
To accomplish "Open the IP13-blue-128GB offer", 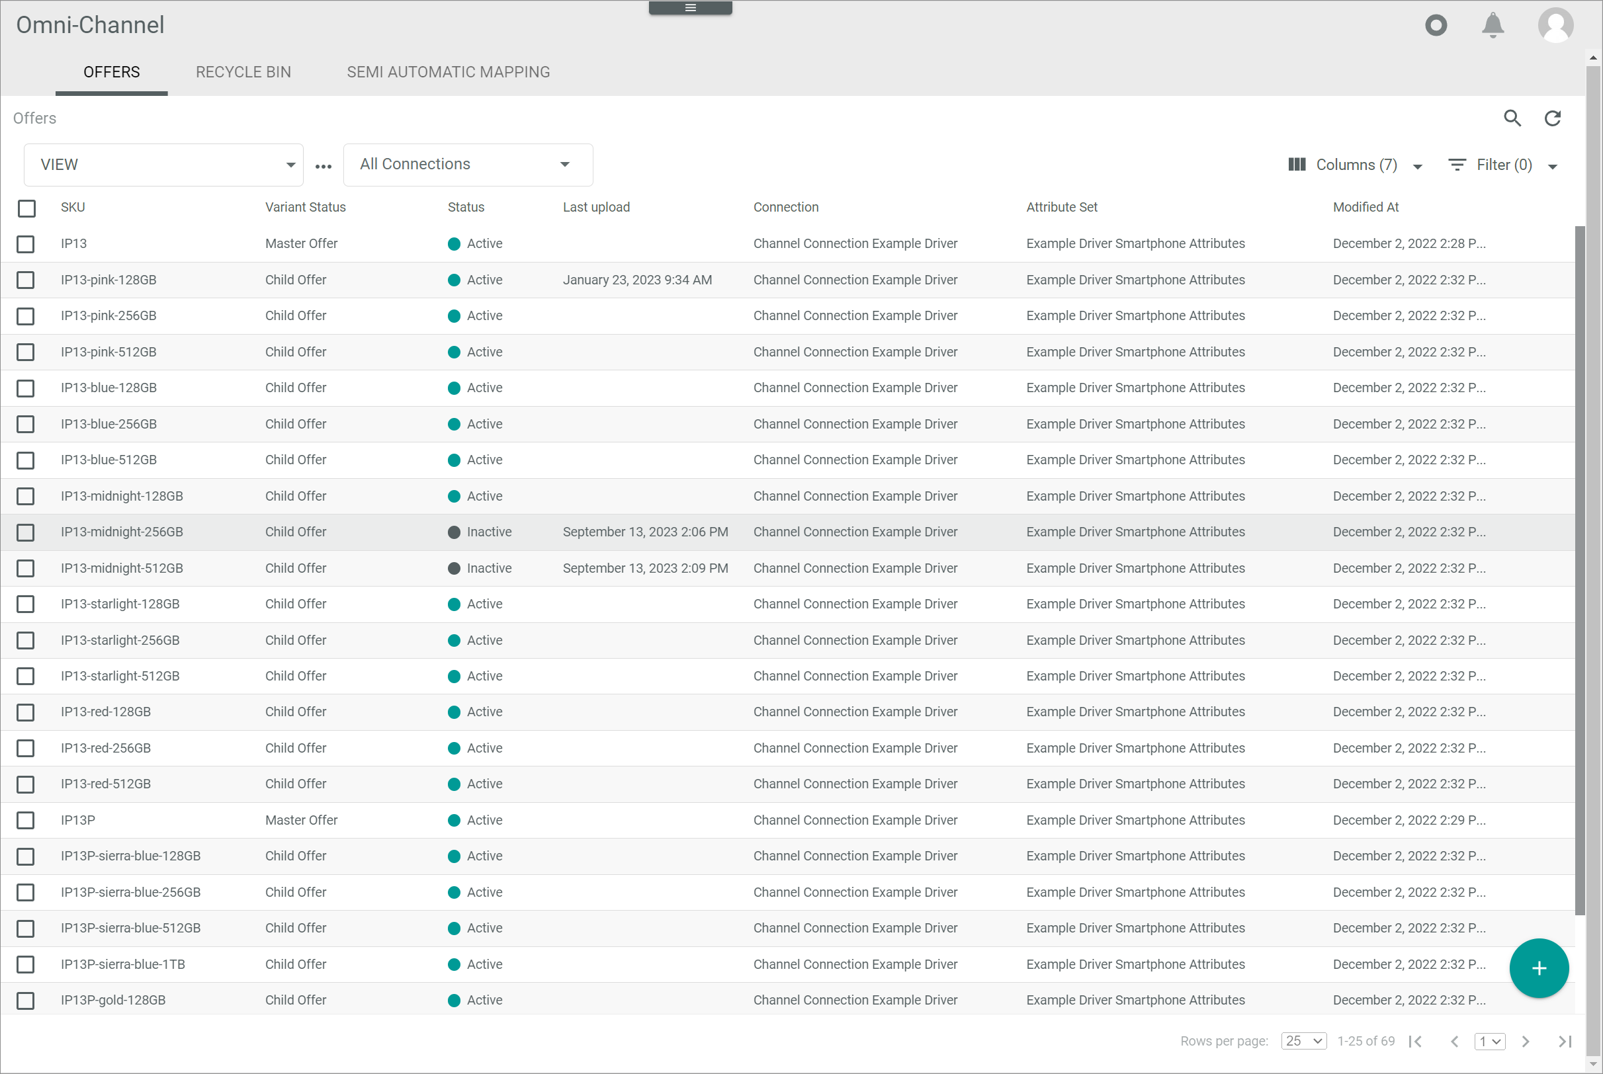I will click(x=108, y=388).
